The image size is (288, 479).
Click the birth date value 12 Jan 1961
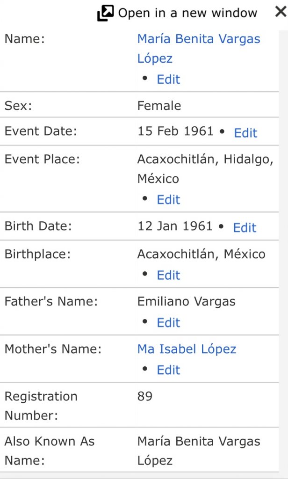[175, 226]
